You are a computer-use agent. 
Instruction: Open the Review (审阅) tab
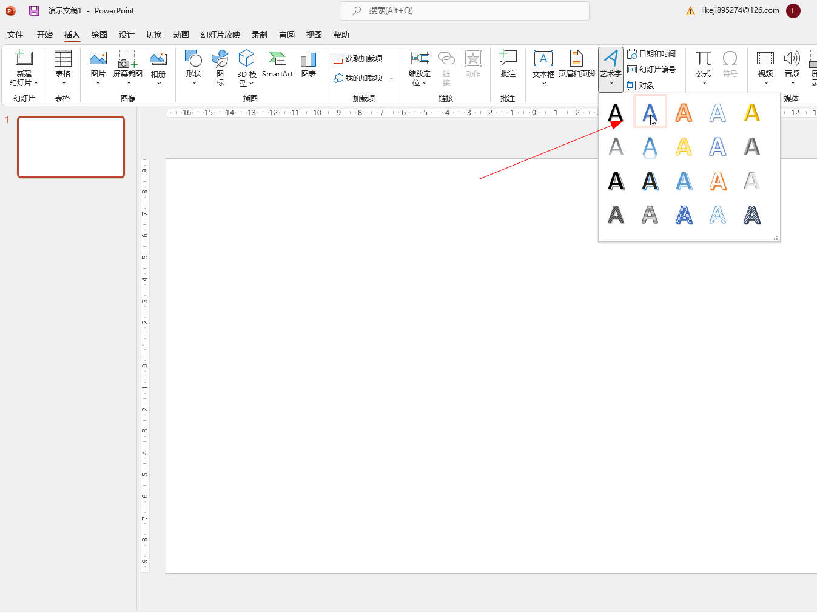pos(287,35)
